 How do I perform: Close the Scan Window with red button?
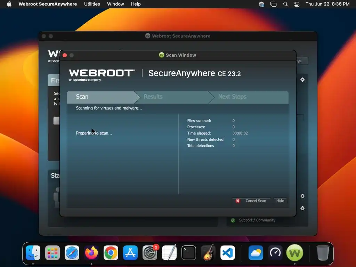tap(65, 55)
